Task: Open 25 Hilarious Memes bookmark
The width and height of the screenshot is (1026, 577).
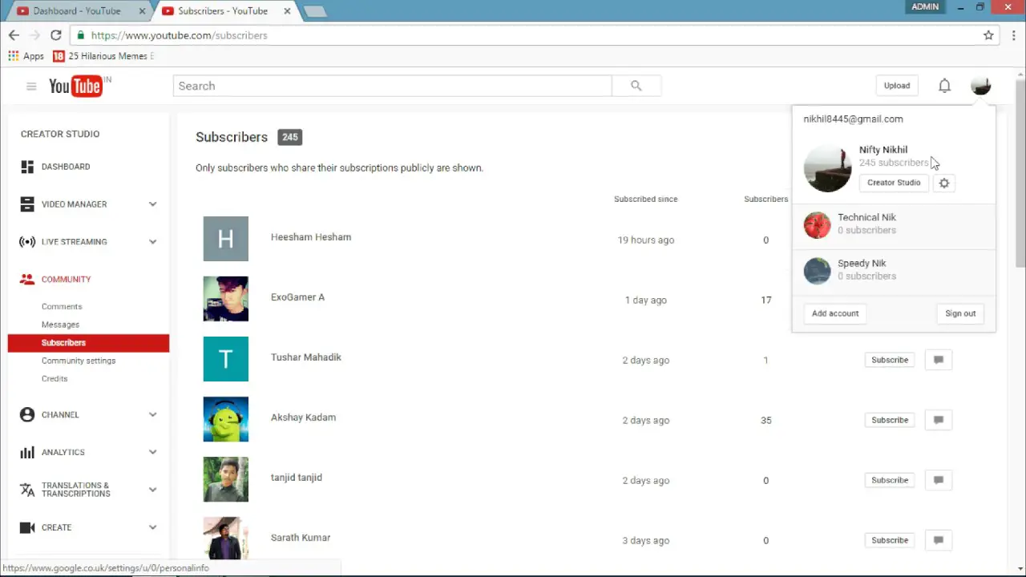Action: (x=103, y=56)
